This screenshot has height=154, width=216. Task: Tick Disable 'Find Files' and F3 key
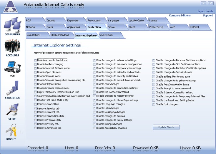pos(35,100)
